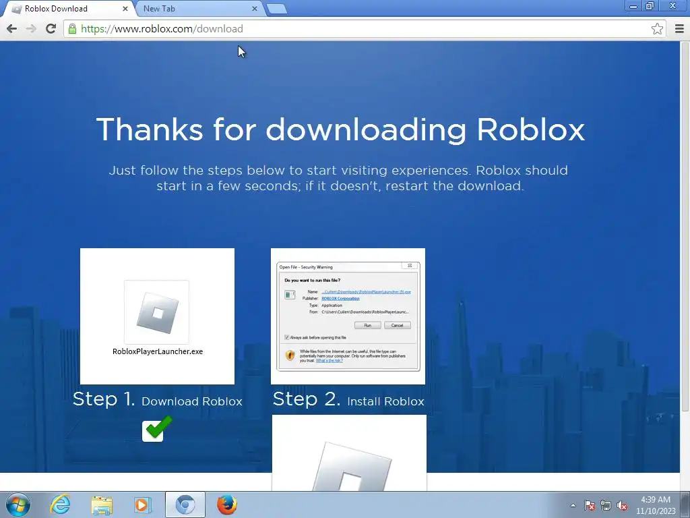Click the Security Warning dialog screenshot
This screenshot has height=518, width=690.
point(348,316)
